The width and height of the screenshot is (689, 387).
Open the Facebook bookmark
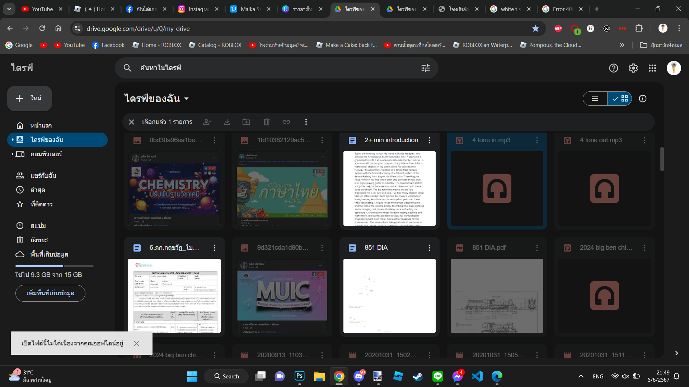108,45
